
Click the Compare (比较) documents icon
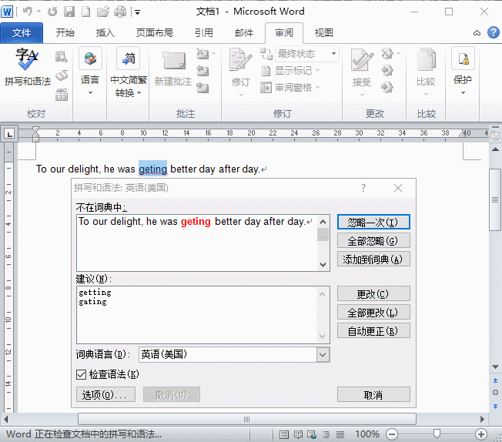[x=426, y=59]
